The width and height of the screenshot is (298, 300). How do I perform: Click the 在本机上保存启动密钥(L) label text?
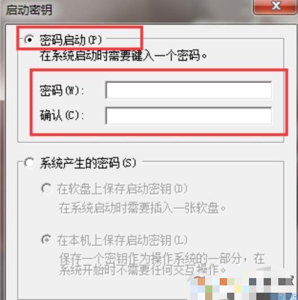(122, 240)
